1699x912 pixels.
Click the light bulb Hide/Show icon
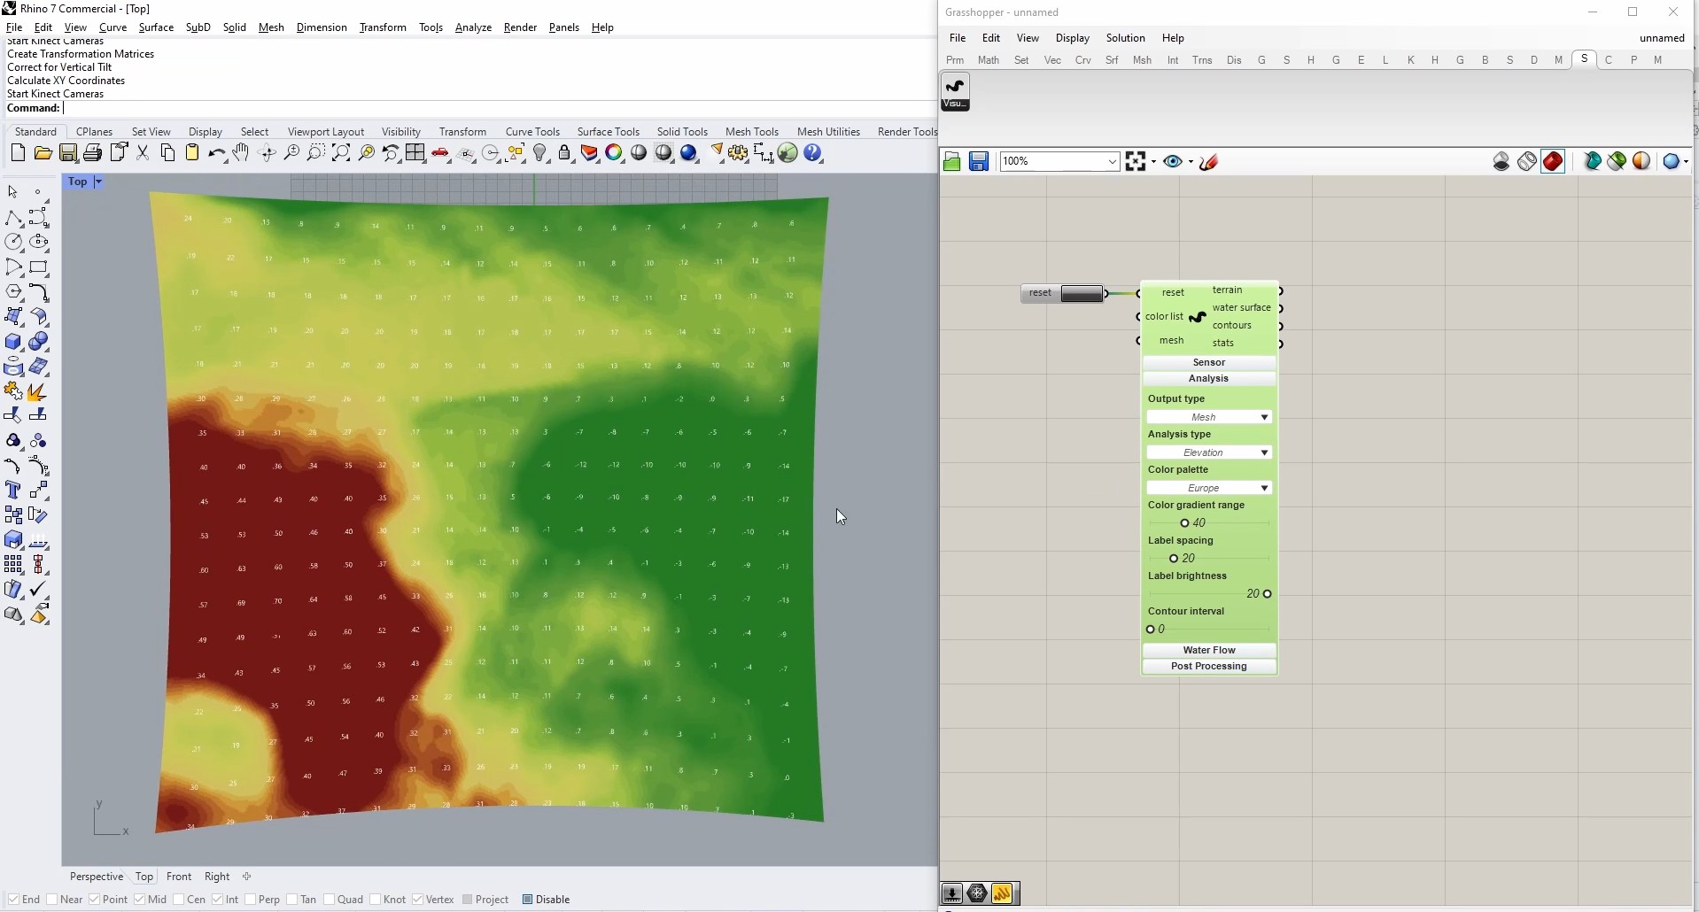(540, 153)
